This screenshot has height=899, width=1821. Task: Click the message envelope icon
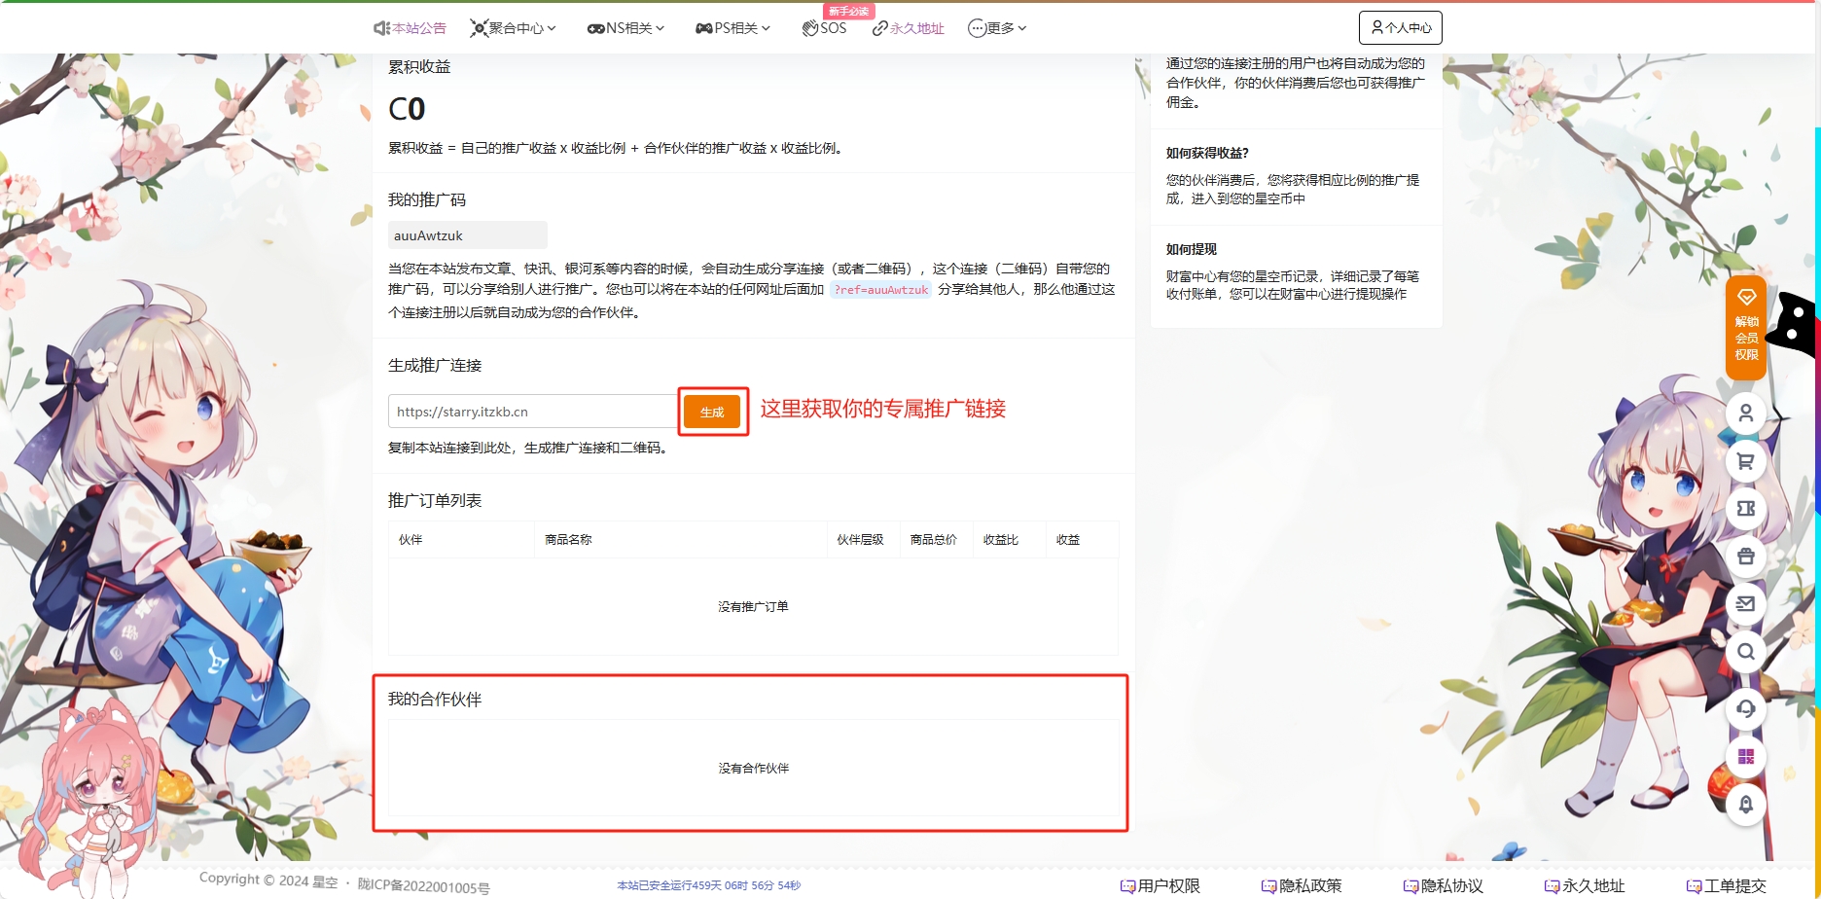pos(1746,603)
